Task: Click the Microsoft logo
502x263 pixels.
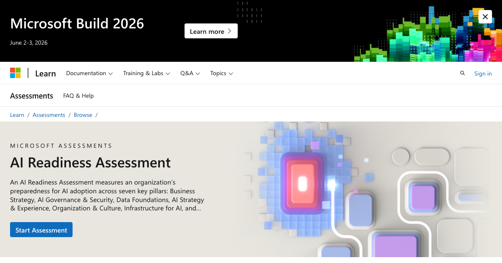Action: pos(15,73)
